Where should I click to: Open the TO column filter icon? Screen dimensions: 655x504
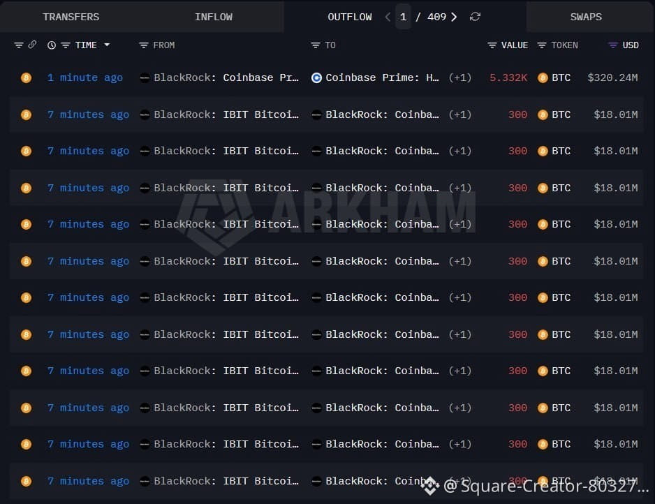pyautogui.click(x=316, y=45)
